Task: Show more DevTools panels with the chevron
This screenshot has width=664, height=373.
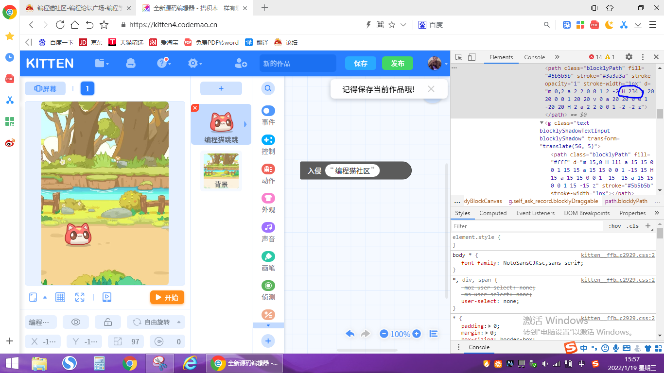Action: [x=557, y=57]
